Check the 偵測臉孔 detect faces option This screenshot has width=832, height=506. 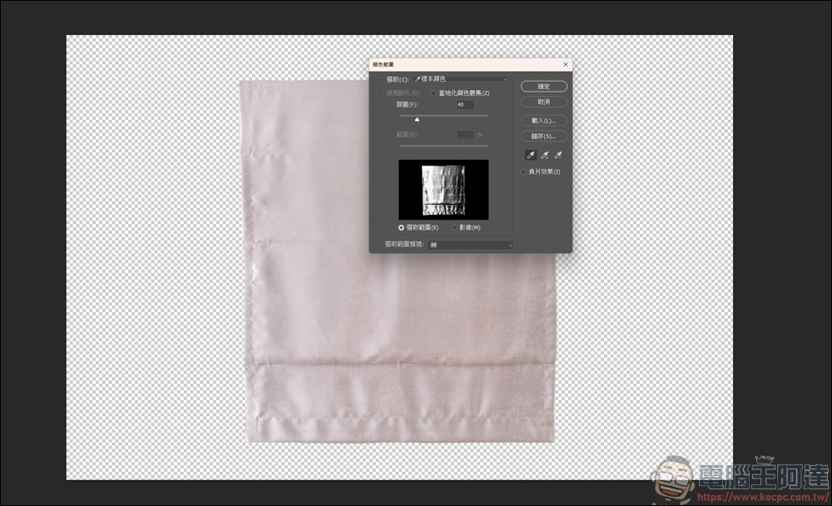point(381,92)
